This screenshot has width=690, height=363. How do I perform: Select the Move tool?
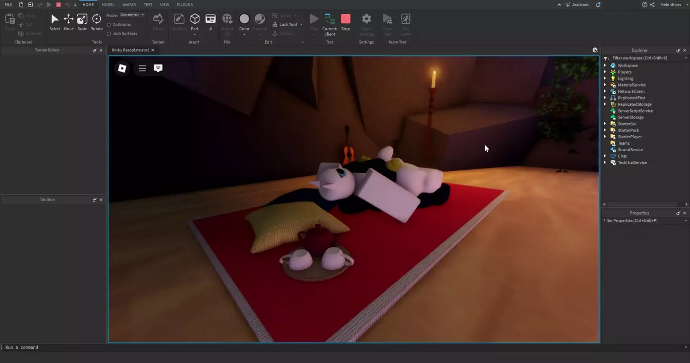pyautogui.click(x=68, y=22)
